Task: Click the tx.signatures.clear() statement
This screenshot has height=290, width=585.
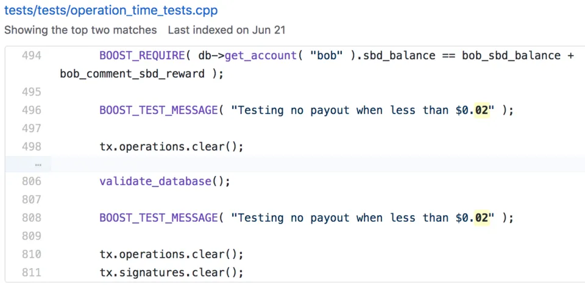Action: (x=171, y=272)
